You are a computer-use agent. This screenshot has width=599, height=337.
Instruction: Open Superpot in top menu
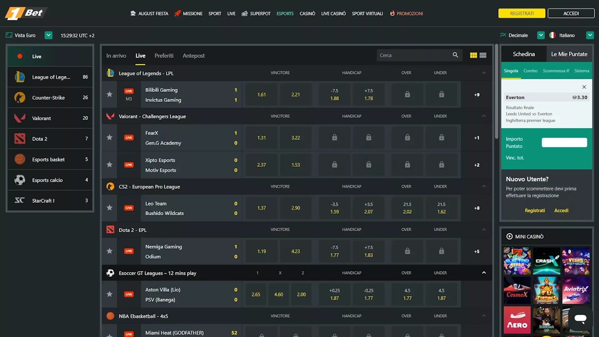[x=256, y=13]
